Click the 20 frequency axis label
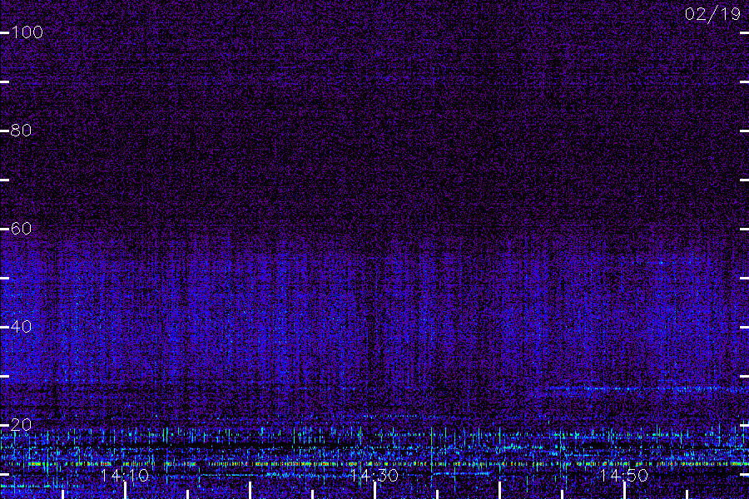Screen dimensions: 749x499 tap(22, 424)
